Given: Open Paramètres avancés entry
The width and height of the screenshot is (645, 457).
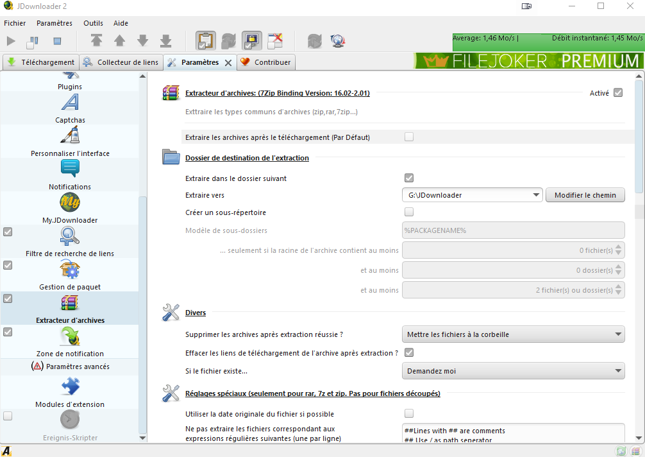Looking at the screenshot, I should pos(70,366).
